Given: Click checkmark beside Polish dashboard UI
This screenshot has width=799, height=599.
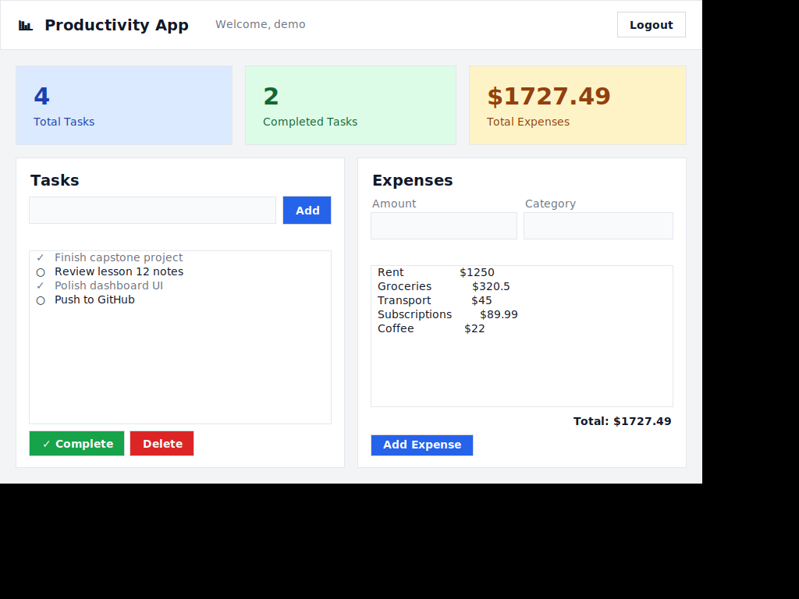Looking at the screenshot, I should (41, 285).
